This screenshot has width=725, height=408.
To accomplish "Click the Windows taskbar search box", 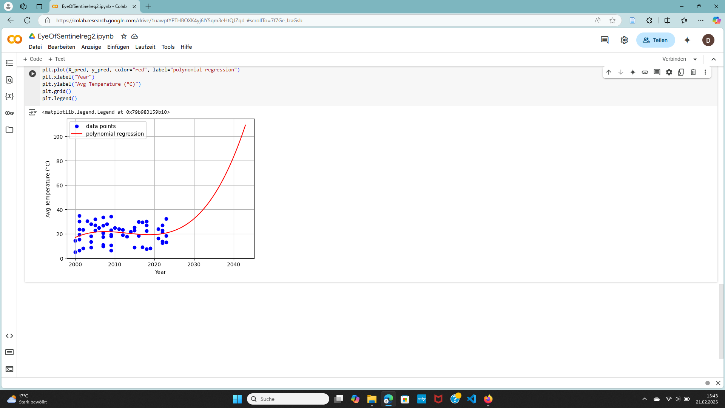I will pos(288,399).
